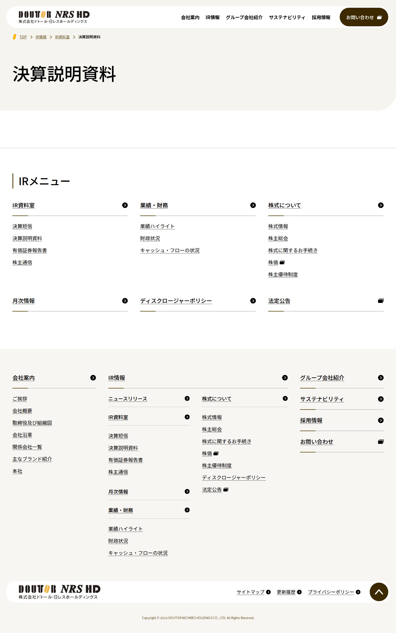This screenshot has width=396, height=633.
Task: Open 株主優待制度 link in IRメニュー
Action: pos(283,274)
